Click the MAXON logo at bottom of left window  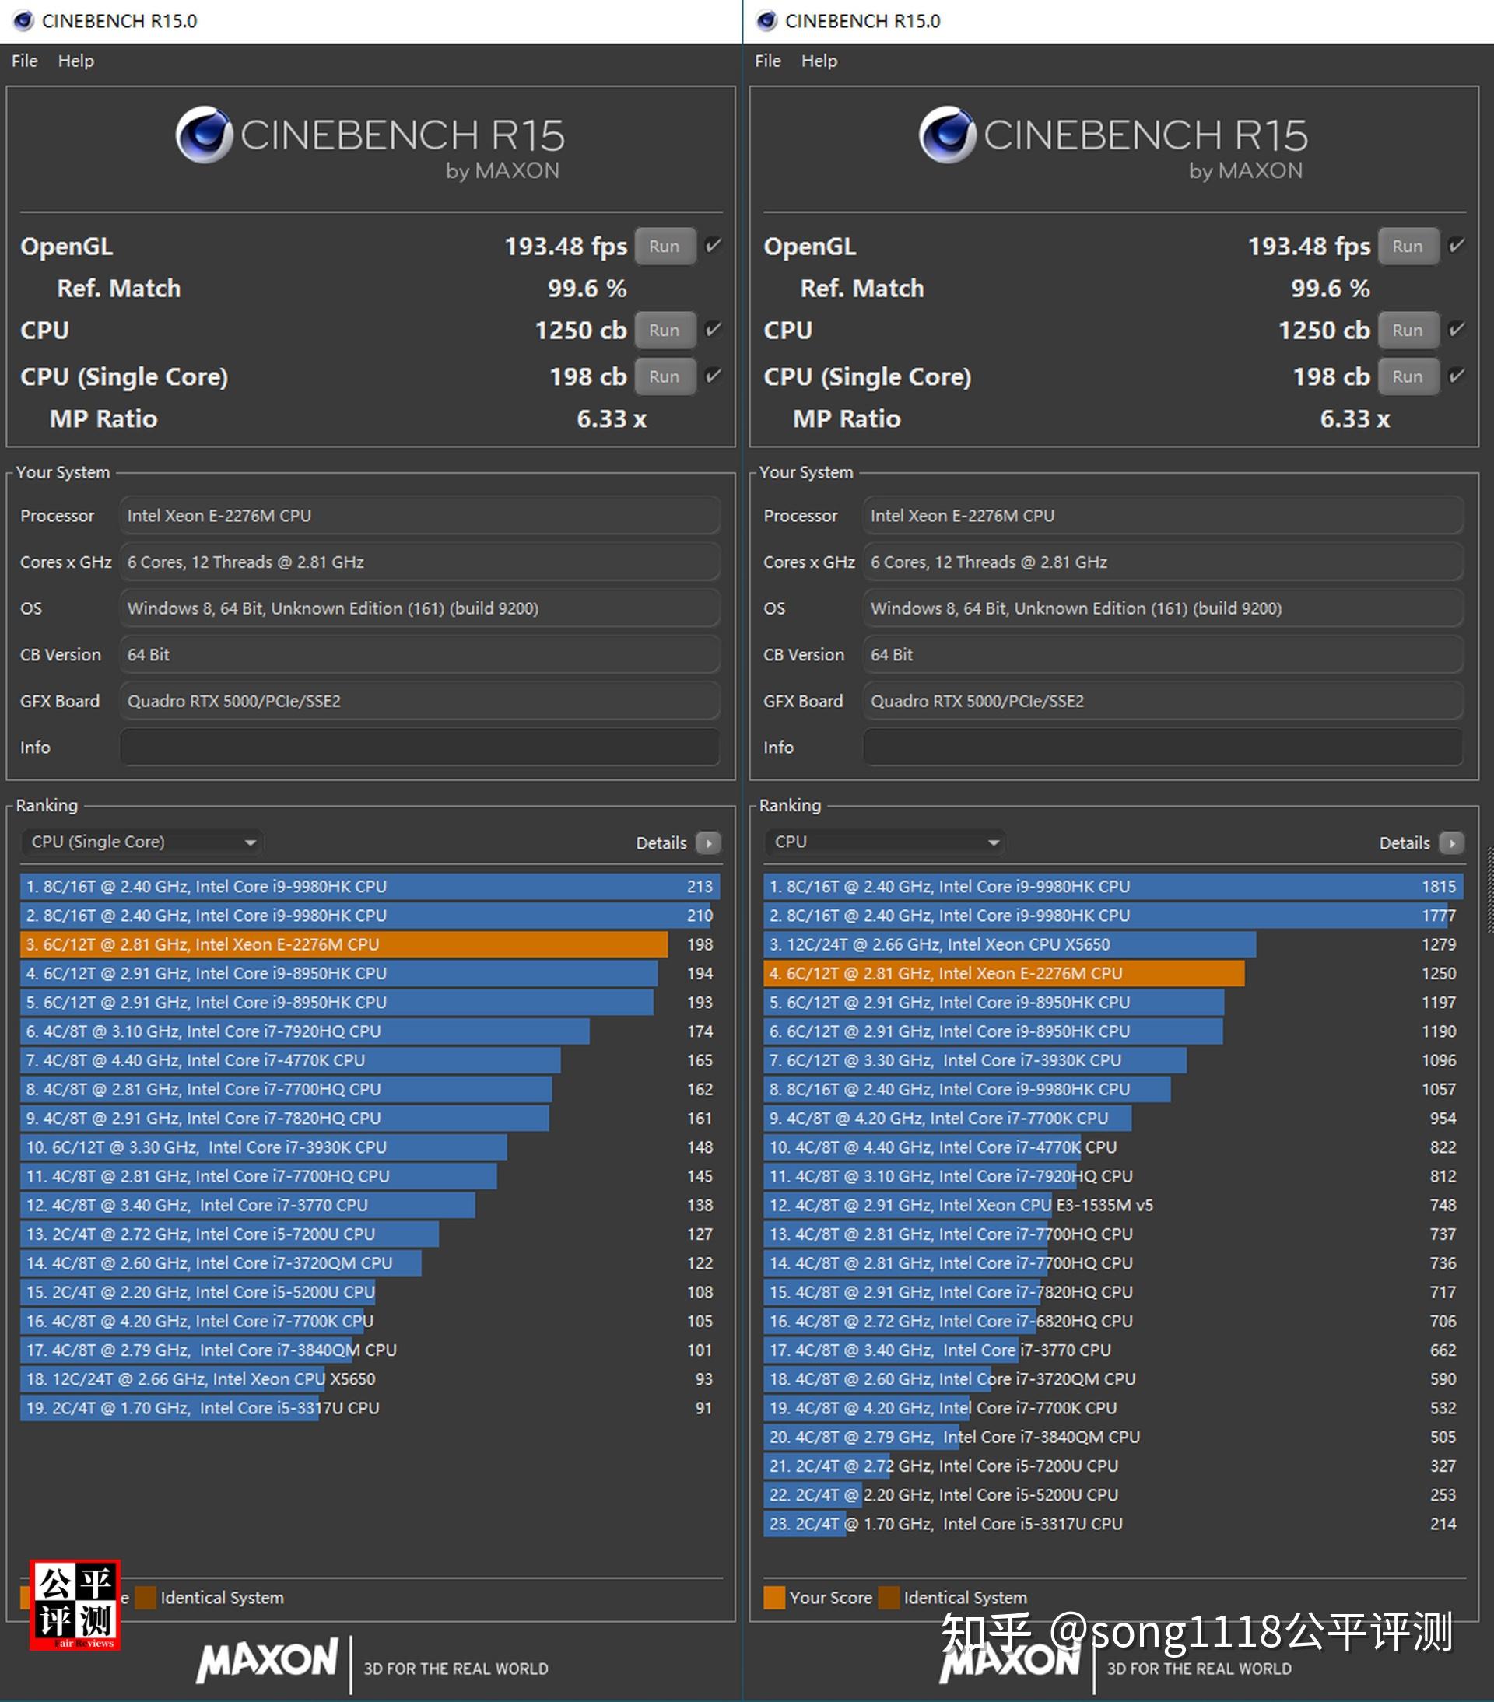pyautogui.click(x=268, y=1660)
